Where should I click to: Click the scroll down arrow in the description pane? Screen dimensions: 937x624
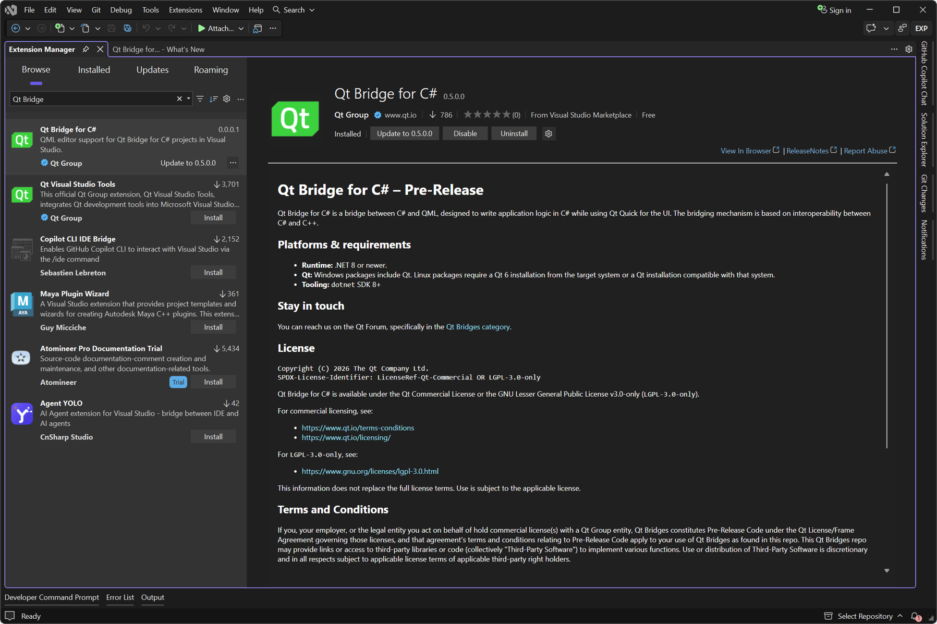click(886, 571)
